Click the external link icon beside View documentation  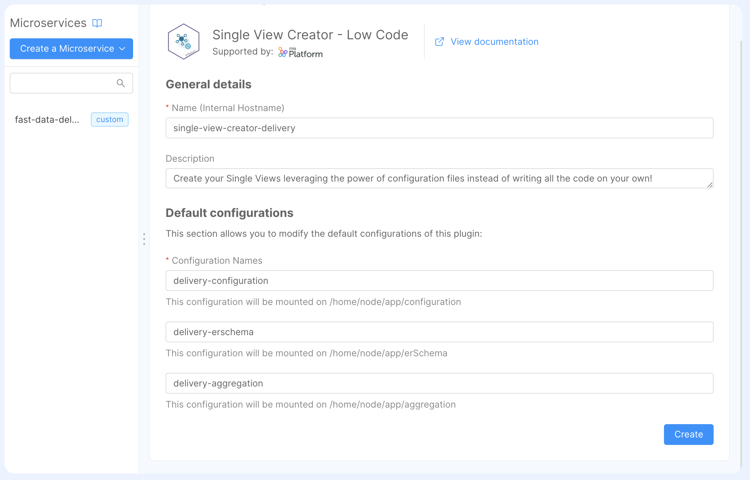(x=439, y=42)
